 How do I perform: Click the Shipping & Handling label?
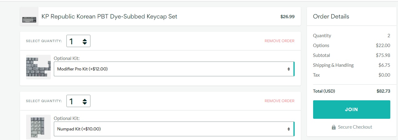[333, 65]
